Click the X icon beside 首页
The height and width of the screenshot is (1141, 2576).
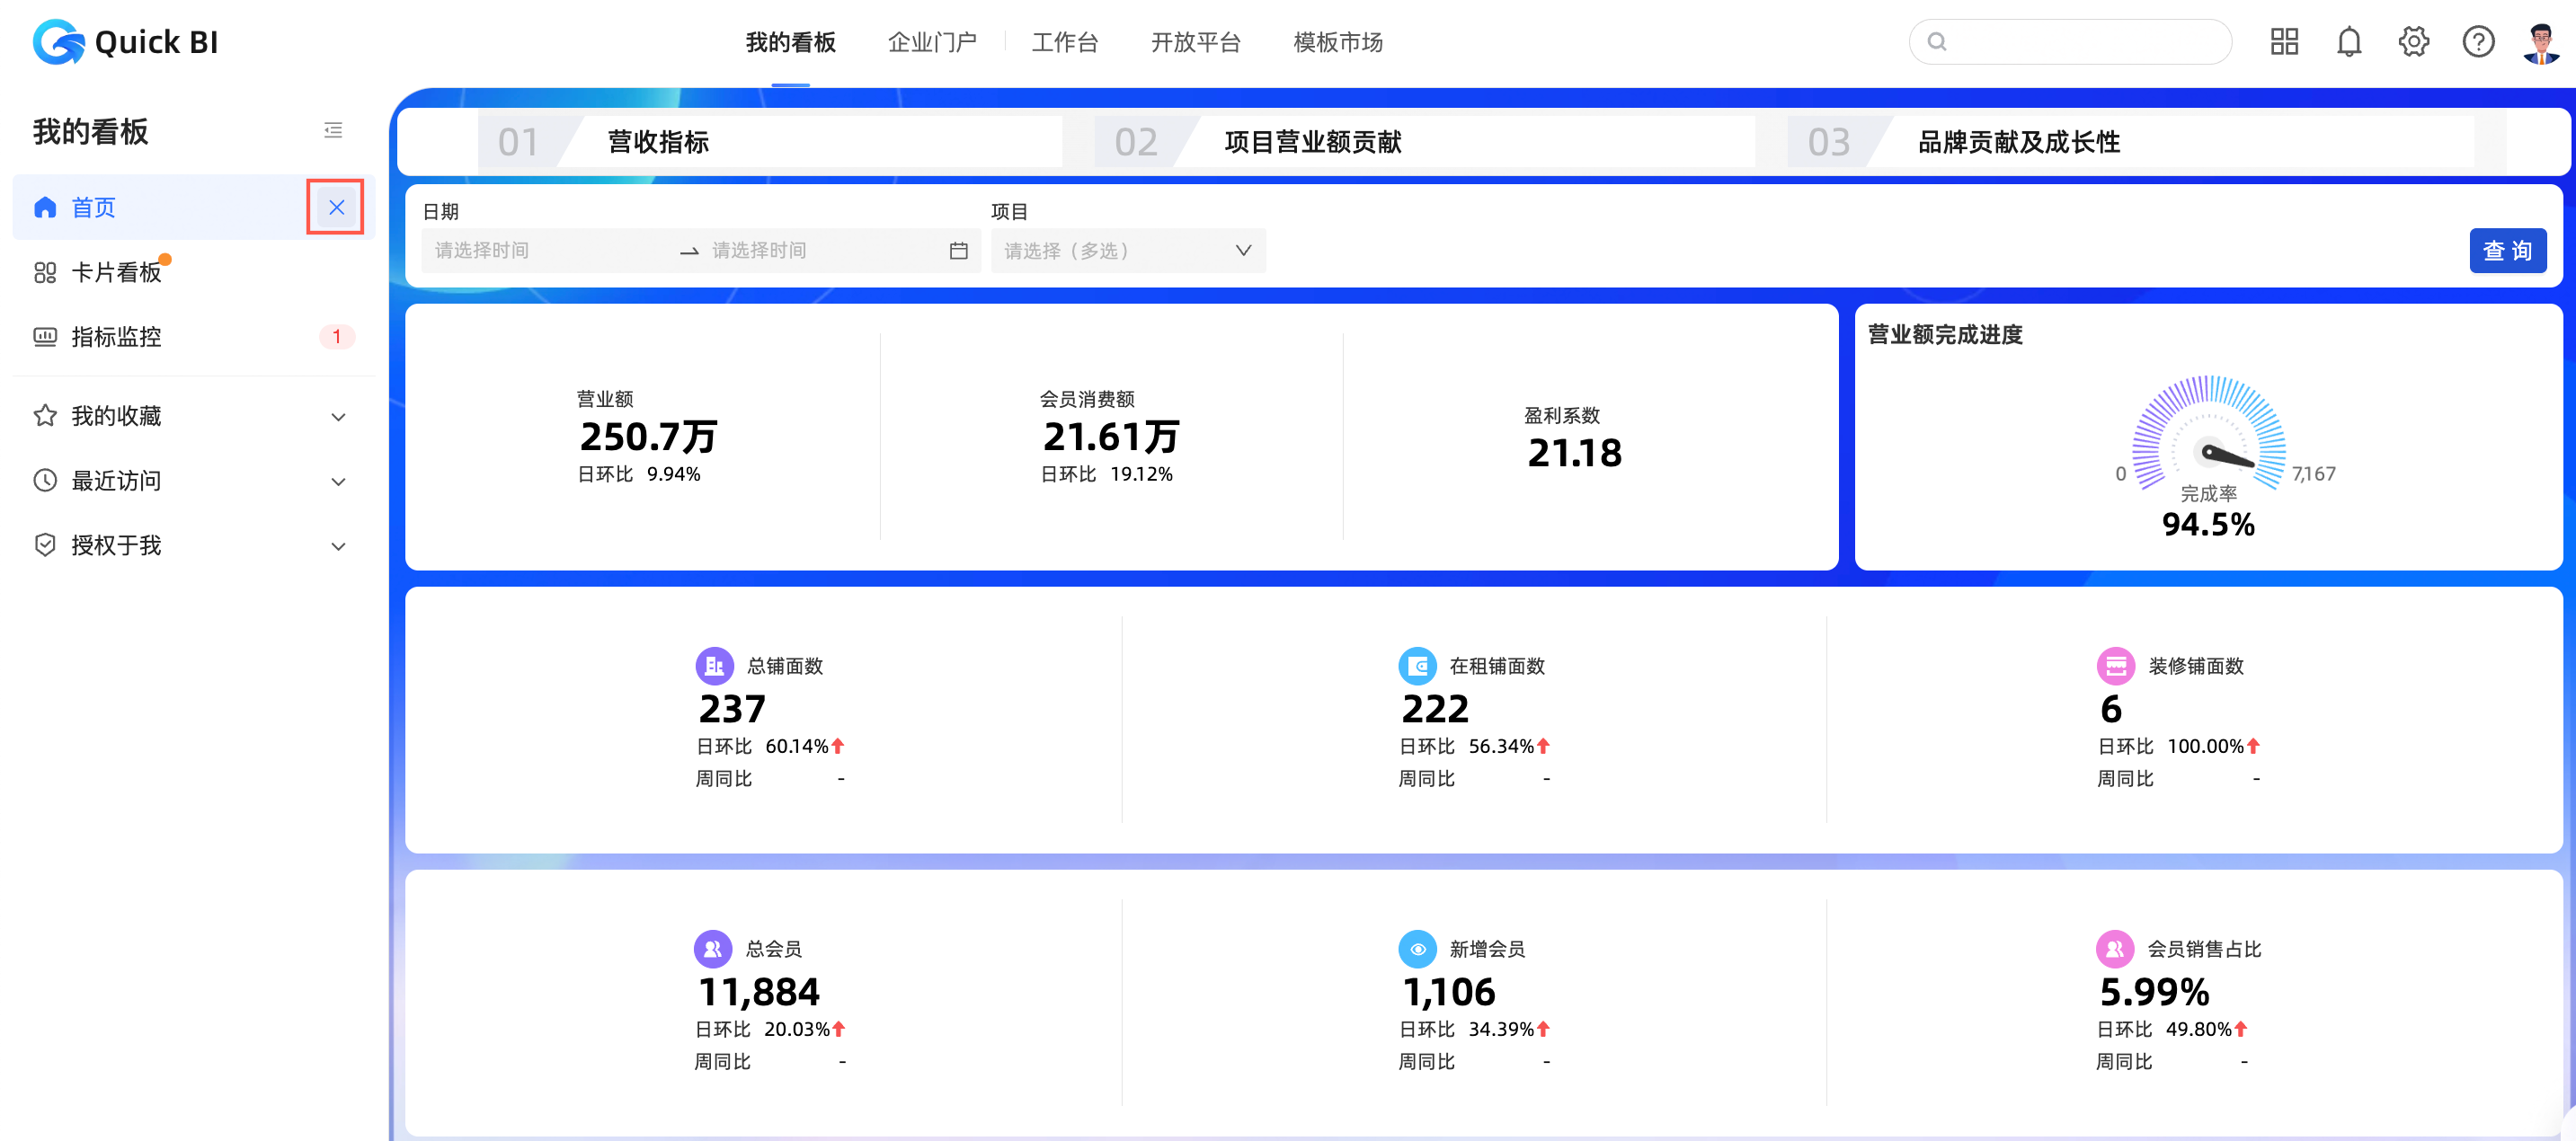336,207
